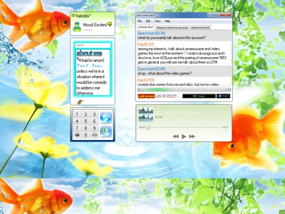Image resolution: width=285 pixels, height=214 pixels.
Task: Click the pen icon before baji (or amon)
Action: pyautogui.click(x=79, y=59)
